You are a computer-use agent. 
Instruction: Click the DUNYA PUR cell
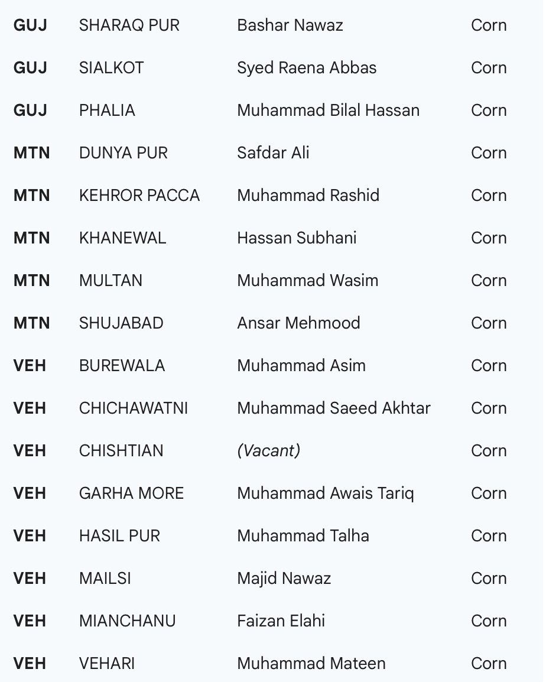point(123,153)
